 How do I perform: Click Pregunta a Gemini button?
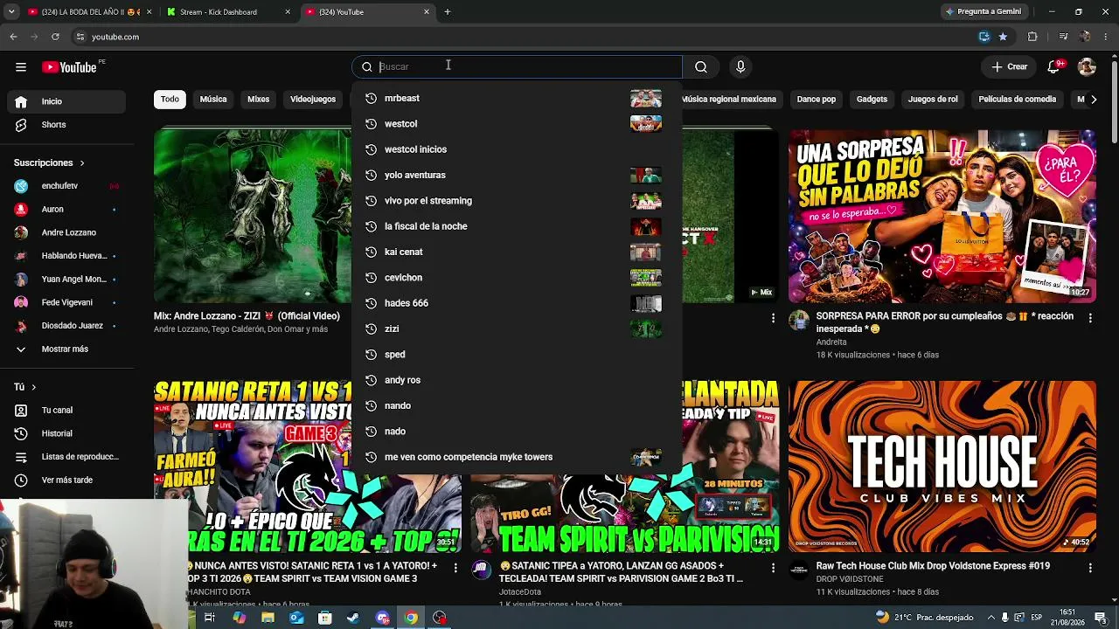point(983,12)
